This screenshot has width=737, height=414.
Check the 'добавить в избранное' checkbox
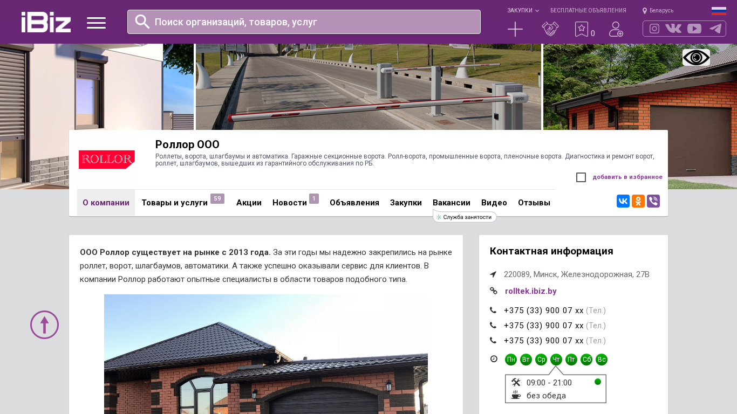click(581, 177)
